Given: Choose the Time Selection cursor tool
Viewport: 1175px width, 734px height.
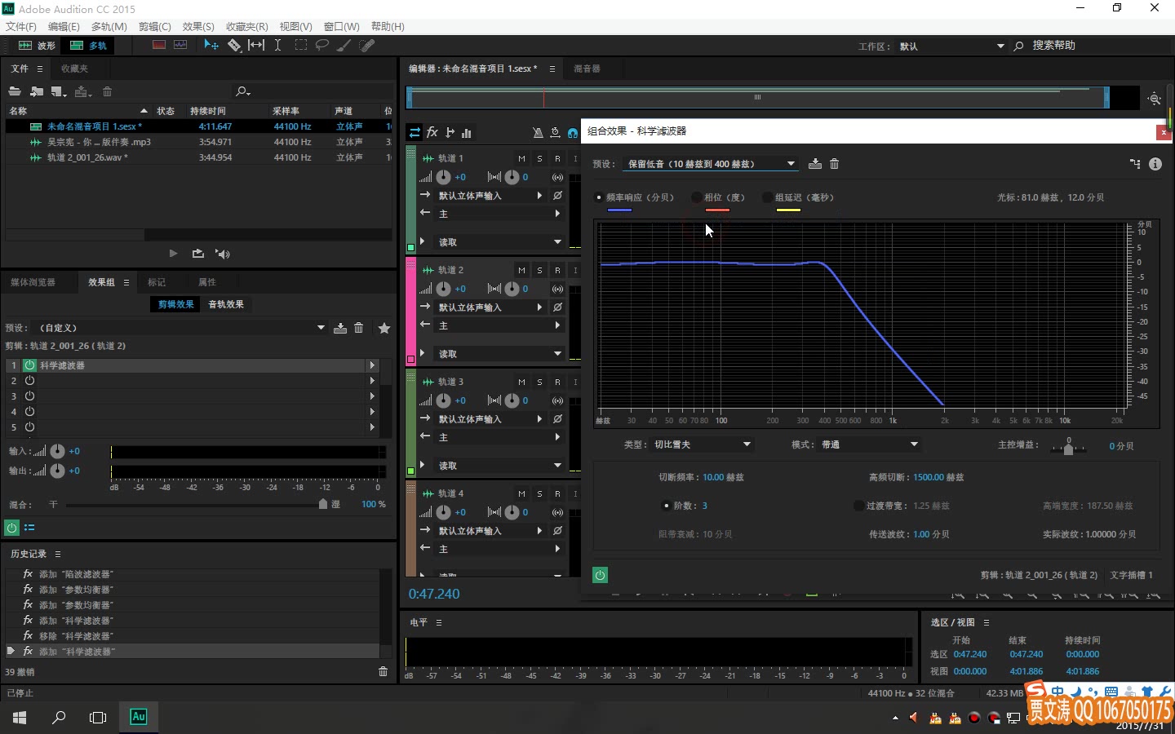Looking at the screenshot, I should point(278,46).
